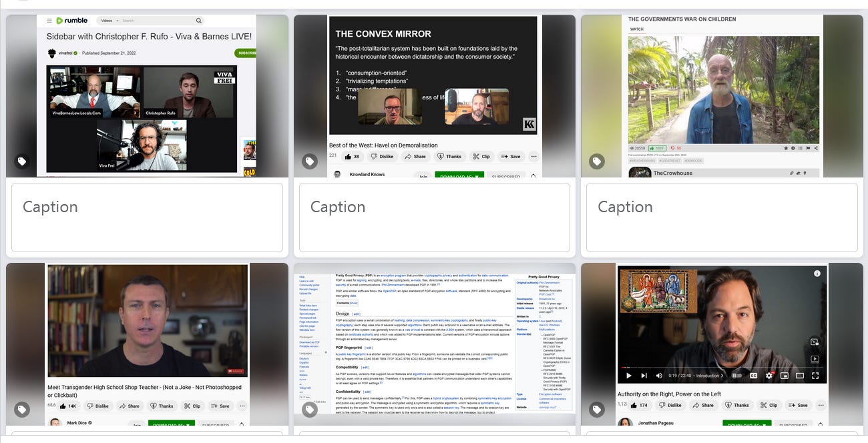
Task: Open the Knowland Knows channel
Action: point(367,174)
